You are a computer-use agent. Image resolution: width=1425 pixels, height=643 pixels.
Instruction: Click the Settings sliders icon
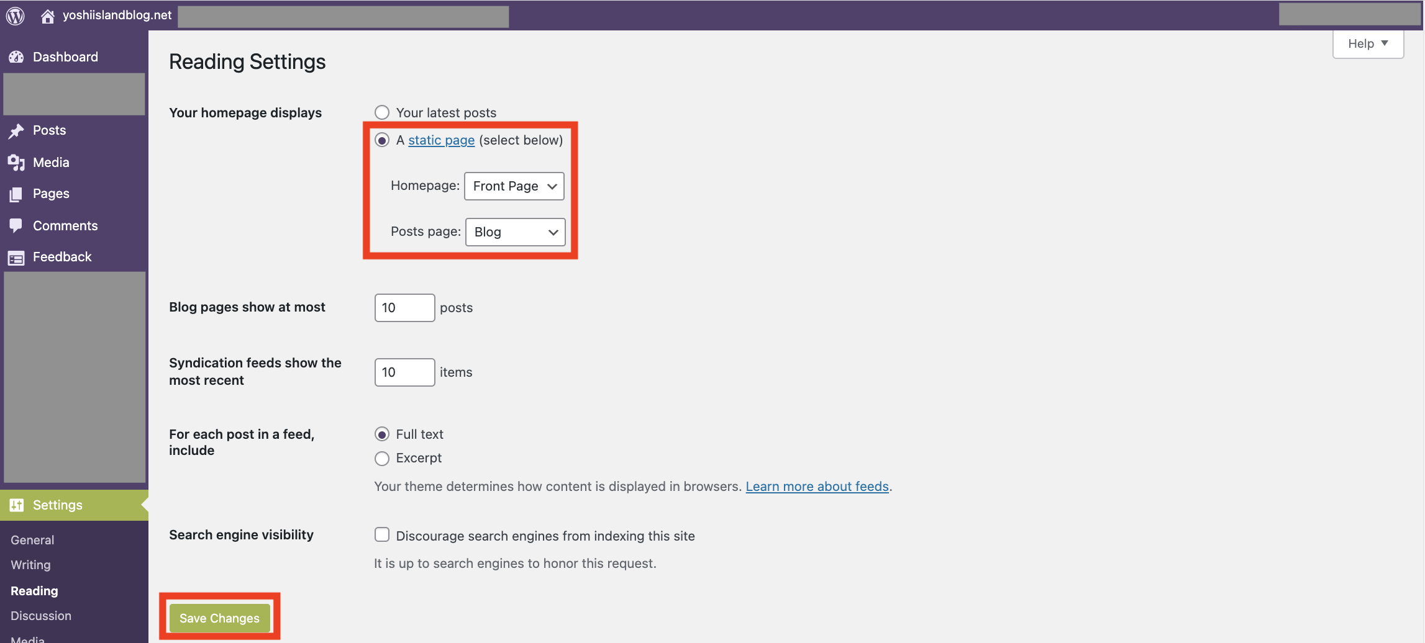coord(17,505)
